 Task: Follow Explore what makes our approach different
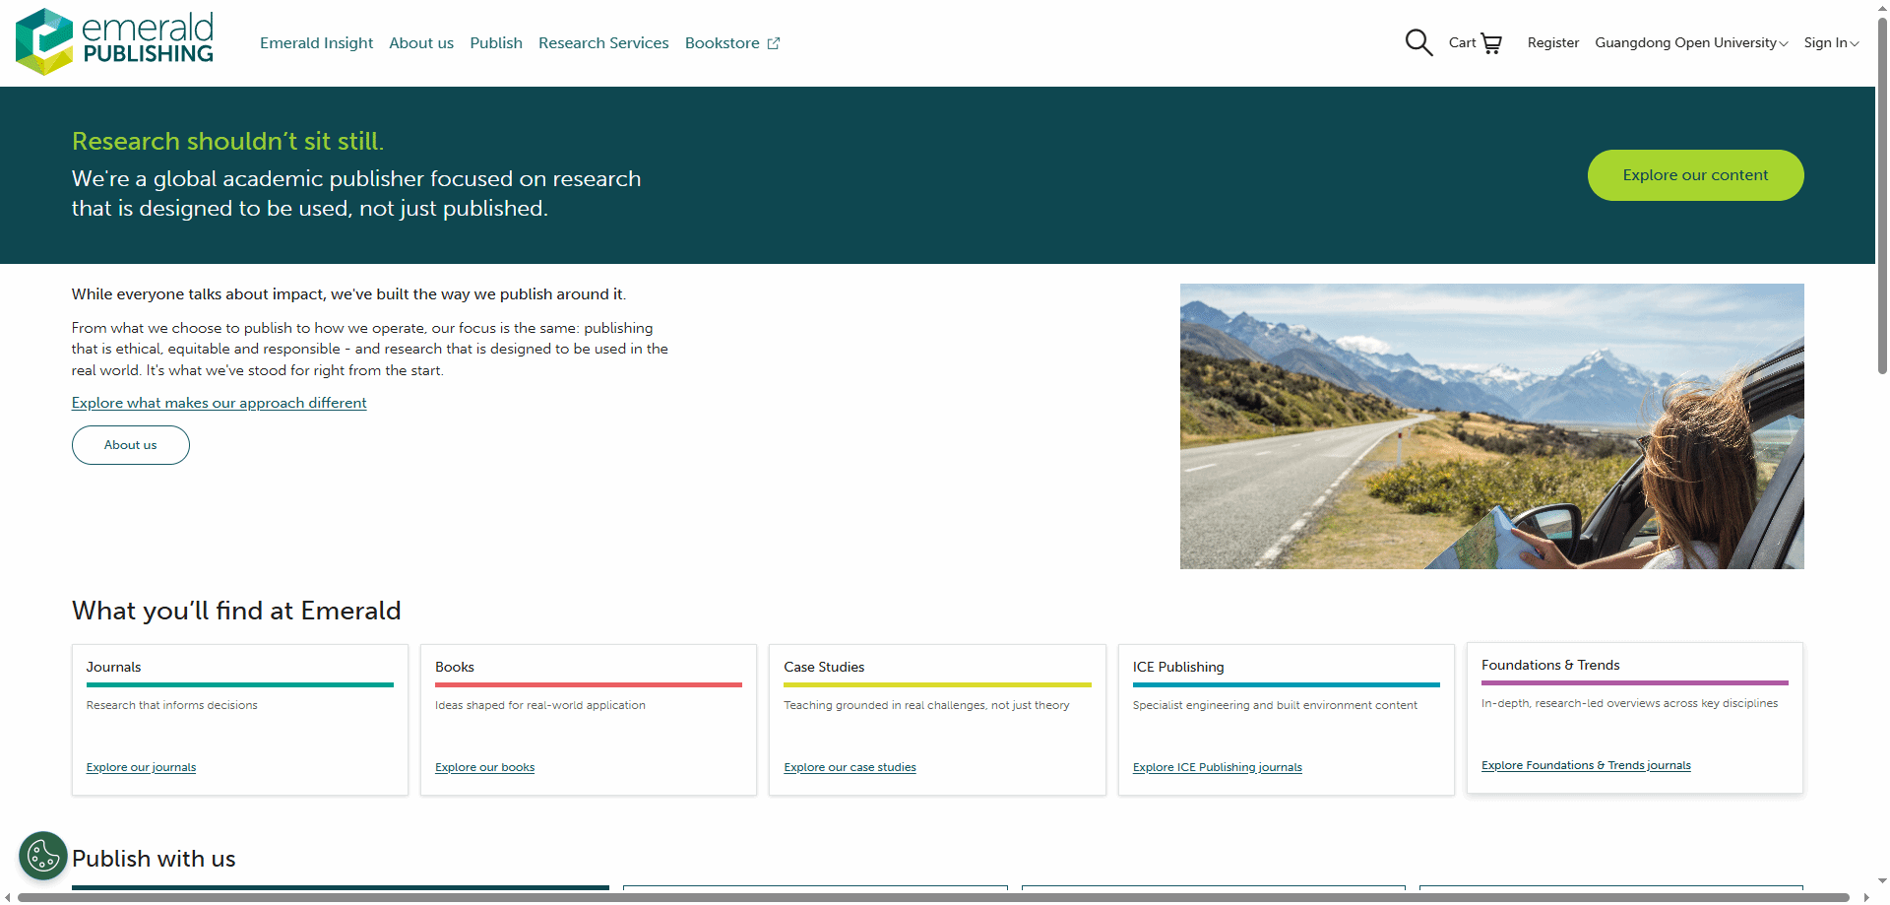click(219, 403)
